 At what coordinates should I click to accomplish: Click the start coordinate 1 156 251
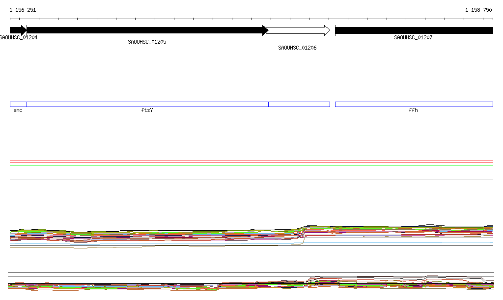pos(23,10)
